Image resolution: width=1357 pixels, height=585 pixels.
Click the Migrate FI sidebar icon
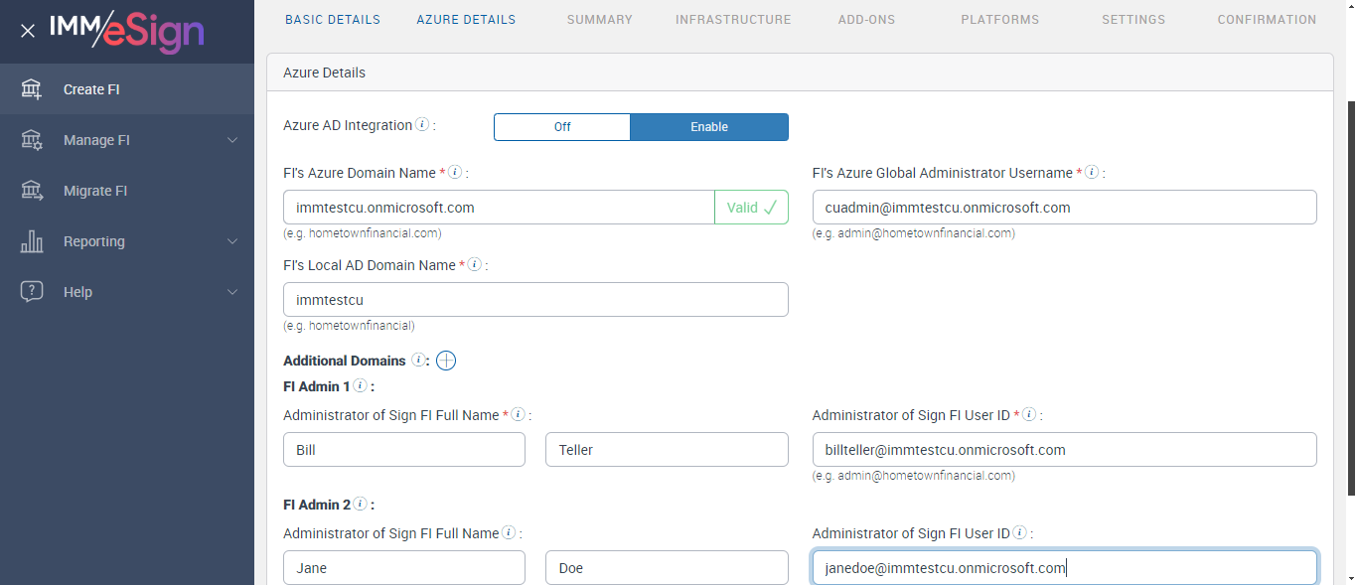32,191
